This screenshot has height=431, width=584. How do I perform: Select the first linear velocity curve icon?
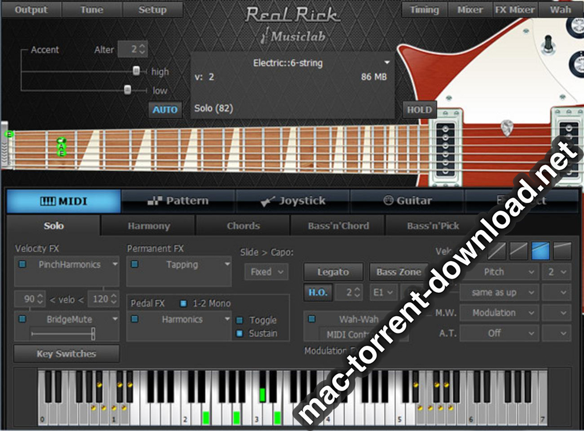[496, 250]
